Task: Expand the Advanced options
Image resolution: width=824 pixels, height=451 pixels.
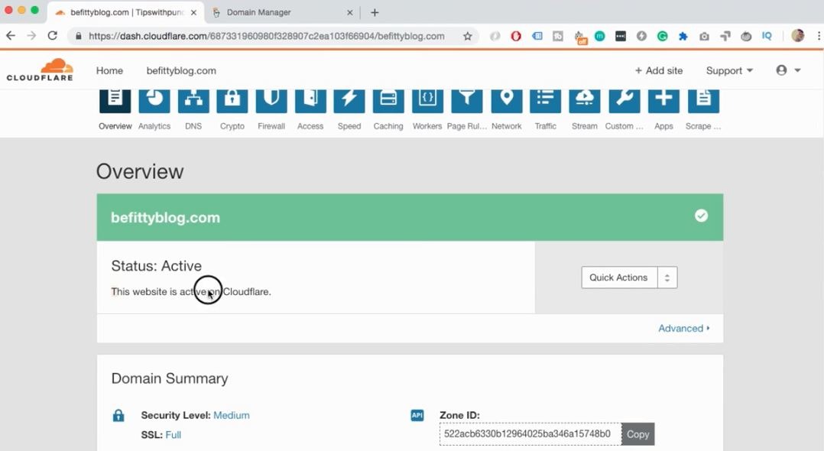Action: pyautogui.click(x=684, y=328)
